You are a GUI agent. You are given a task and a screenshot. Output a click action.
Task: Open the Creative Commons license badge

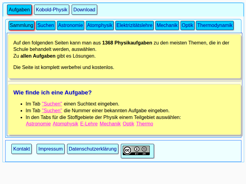[x=137, y=151]
